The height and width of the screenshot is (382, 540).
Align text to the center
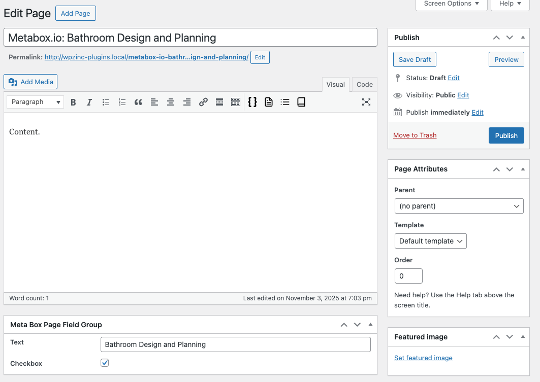pos(171,102)
